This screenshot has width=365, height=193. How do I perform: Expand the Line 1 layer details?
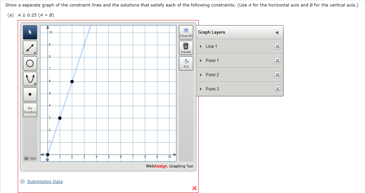[x=201, y=46]
